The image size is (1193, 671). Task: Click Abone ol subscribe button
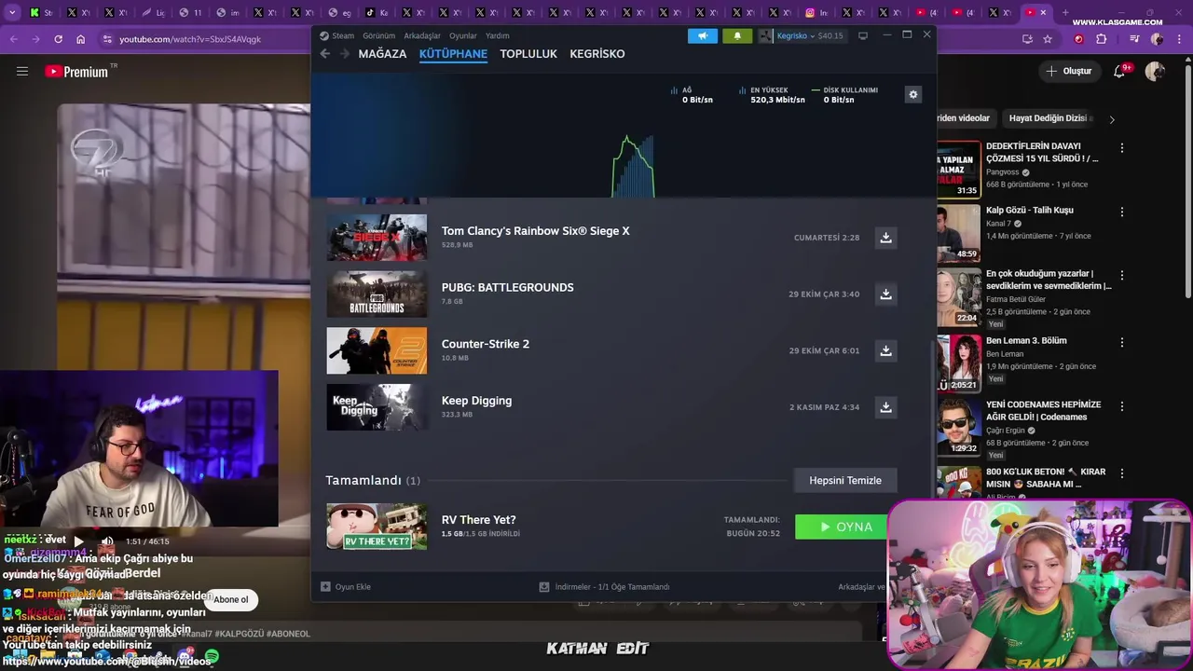(x=231, y=599)
